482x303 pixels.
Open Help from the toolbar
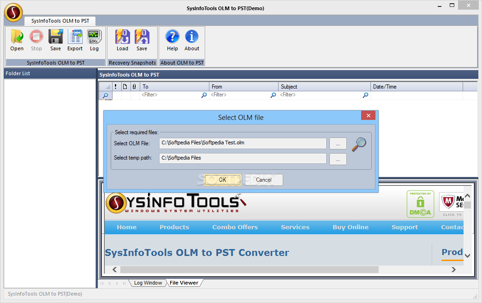click(x=173, y=40)
